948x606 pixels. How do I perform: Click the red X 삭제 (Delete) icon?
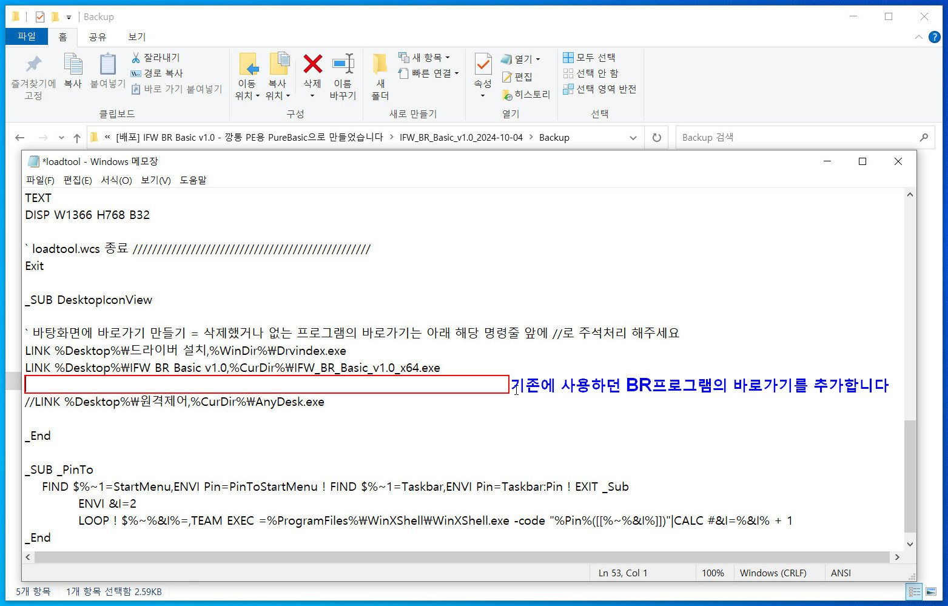(x=312, y=64)
